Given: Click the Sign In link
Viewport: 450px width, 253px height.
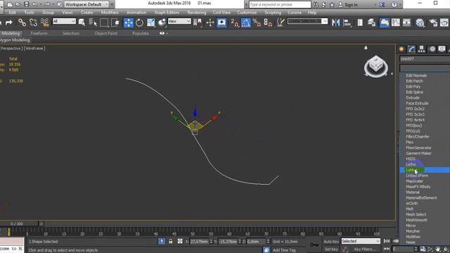Looking at the screenshot, I should [x=351, y=5].
